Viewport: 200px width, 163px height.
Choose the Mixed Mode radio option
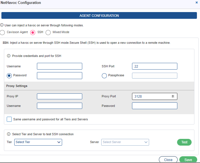(48, 33)
